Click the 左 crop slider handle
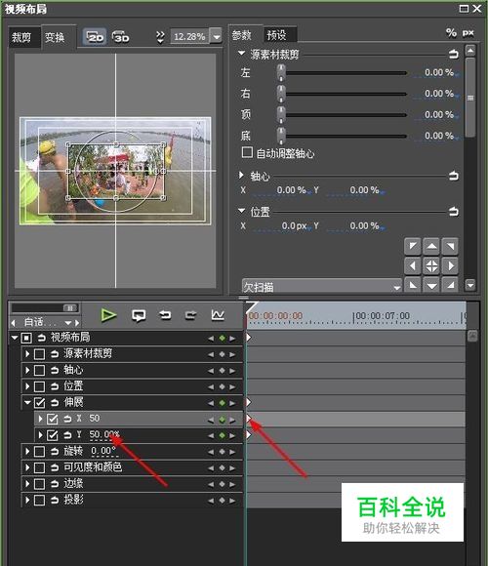The height and width of the screenshot is (566, 488). click(281, 72)
